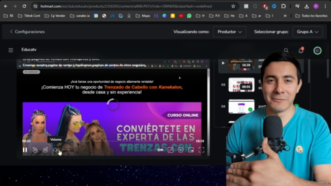Open the video notes pencil icon
Image resolution: width=331 pixels, height=186 pixels.
[x=170, y=150]
